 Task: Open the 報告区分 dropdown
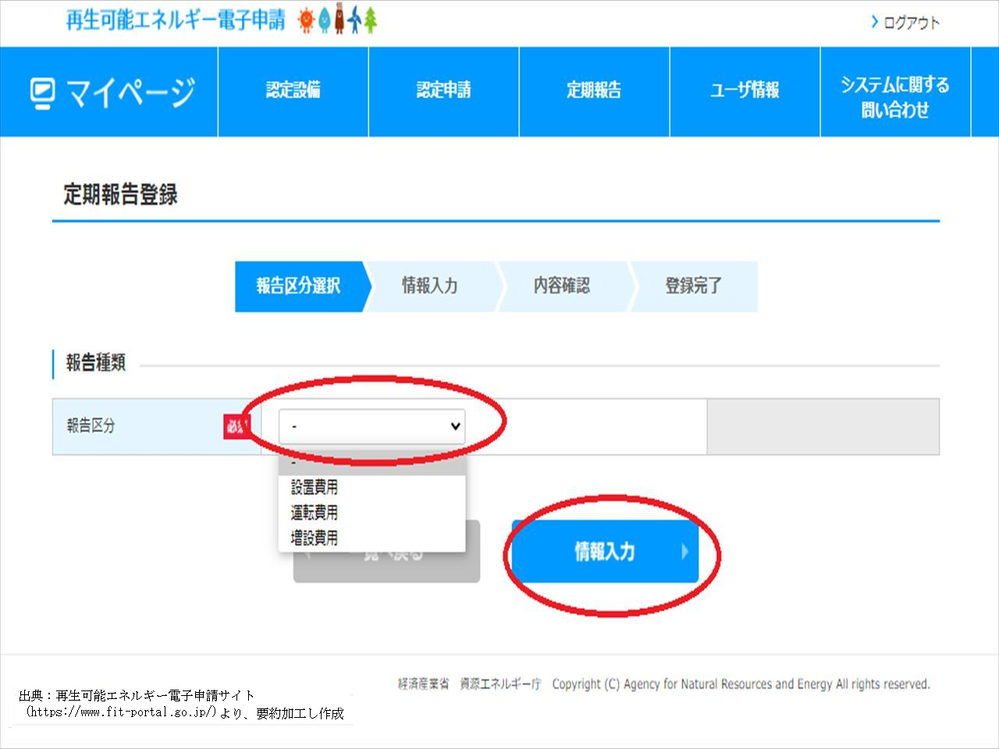[x=371, y=427]
